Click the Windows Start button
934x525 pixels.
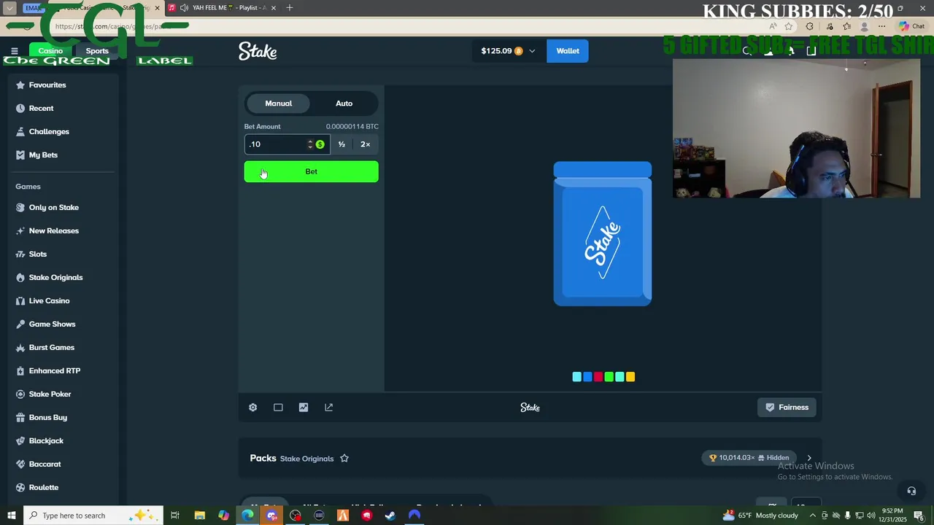coord(11,516)
